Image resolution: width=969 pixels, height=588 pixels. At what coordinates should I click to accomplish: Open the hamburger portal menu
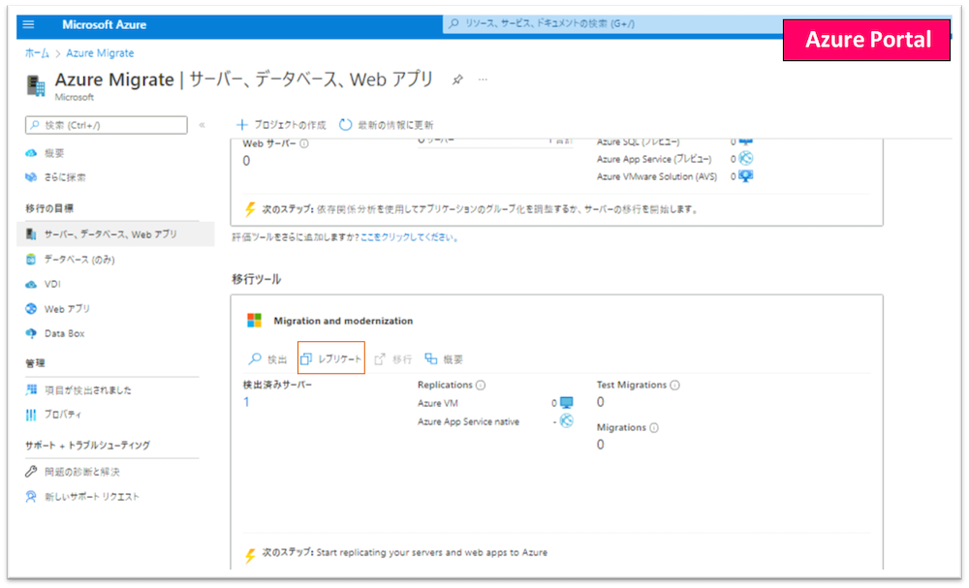click(x=28, y=25)
